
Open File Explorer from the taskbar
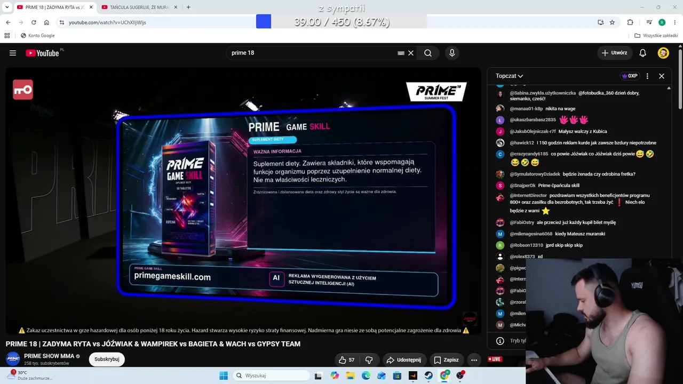[350, 375]
